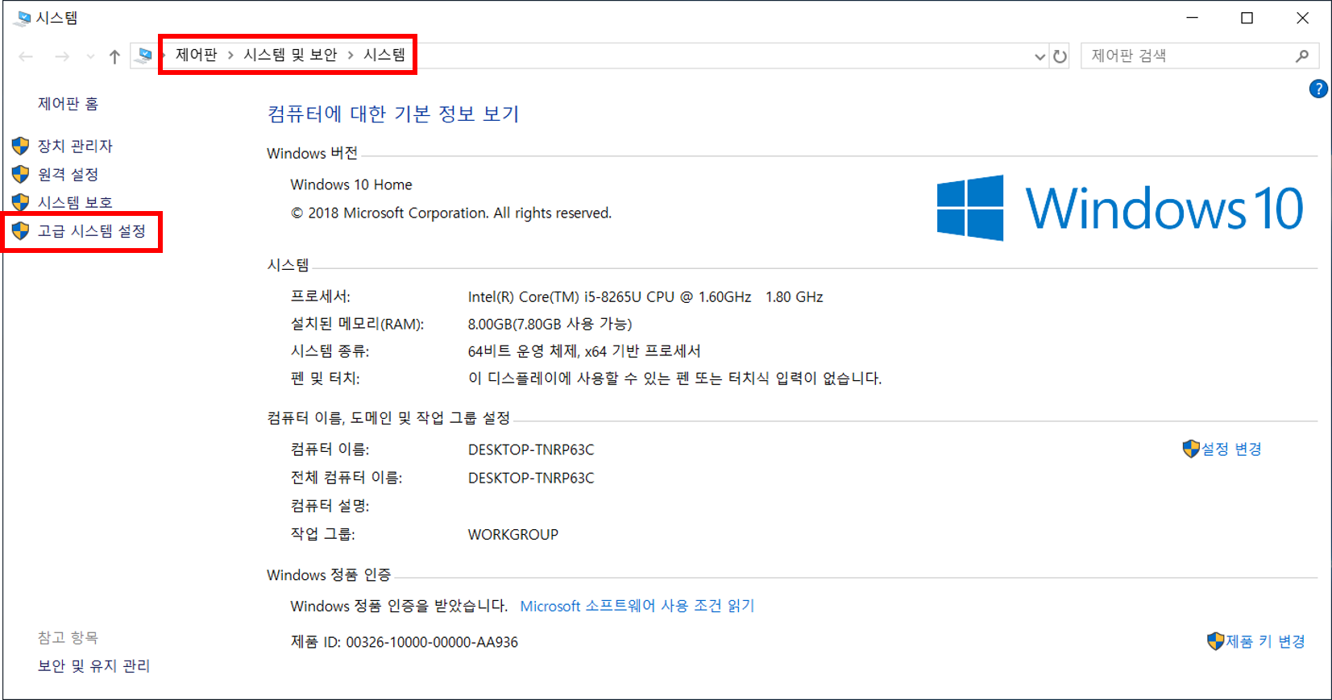Select computer name DESKTOP-TNRP63C next to 컴퓨터 이름

(531, 449)
